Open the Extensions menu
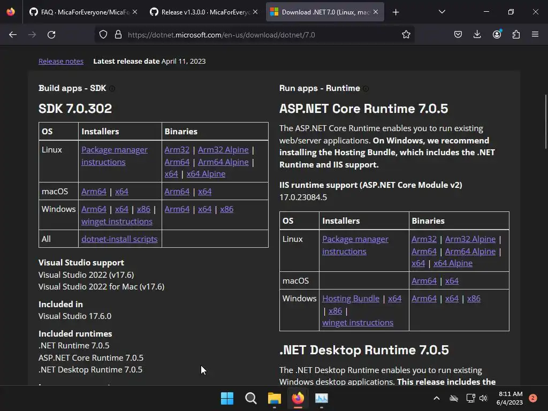 point(516,35)
